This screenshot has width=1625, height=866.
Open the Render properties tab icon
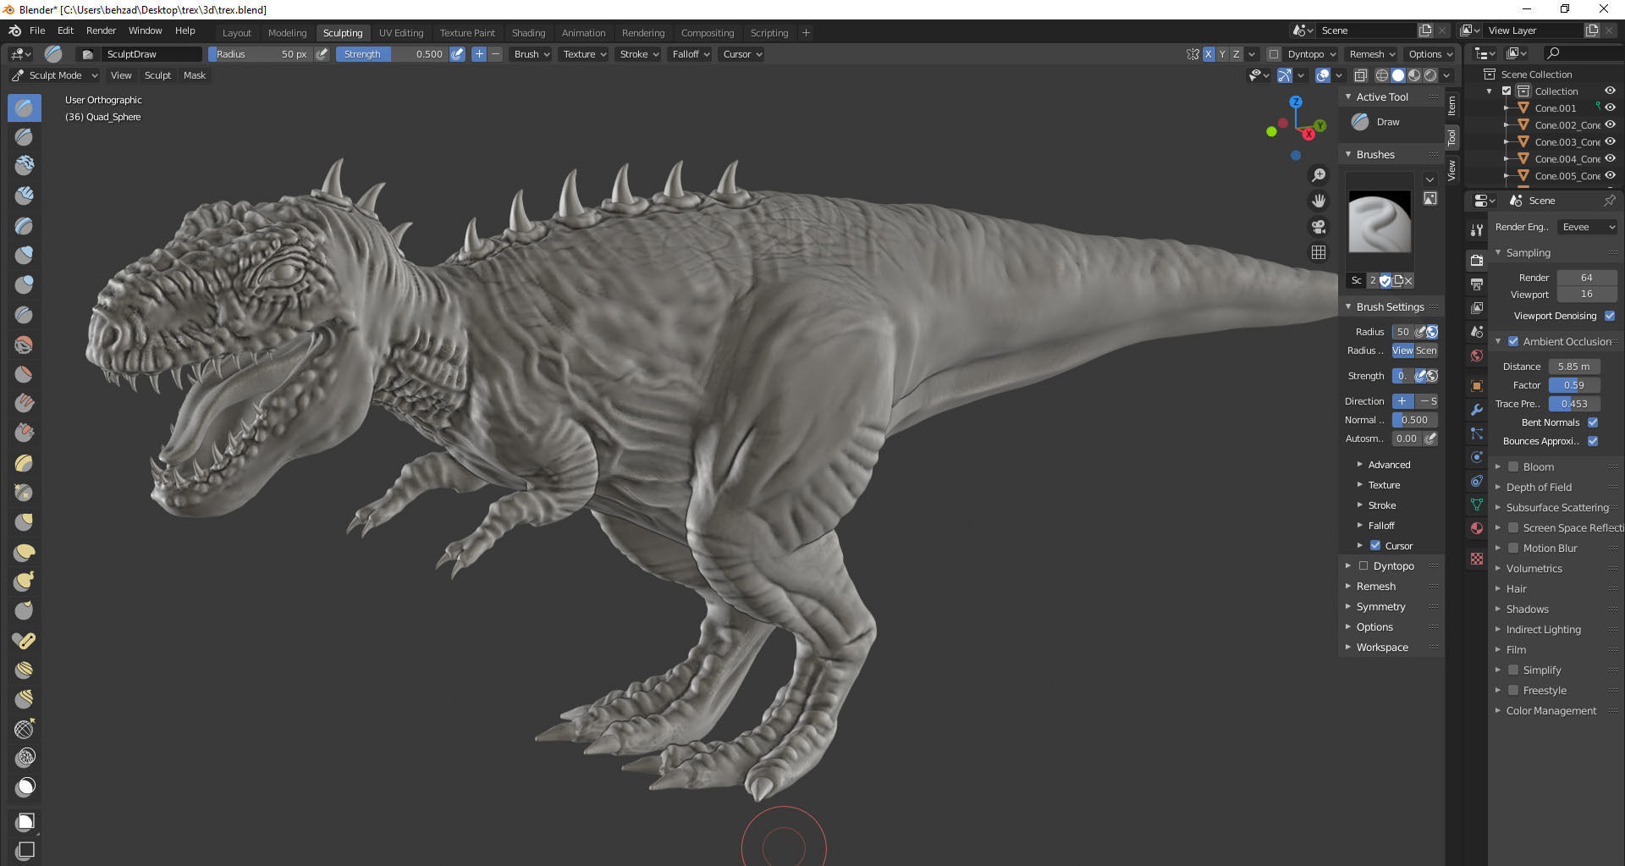pyautogui.click(x=1477, y=261)
